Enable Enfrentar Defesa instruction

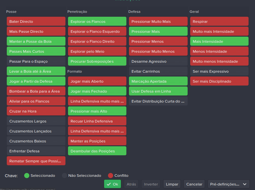click(36, 151)
